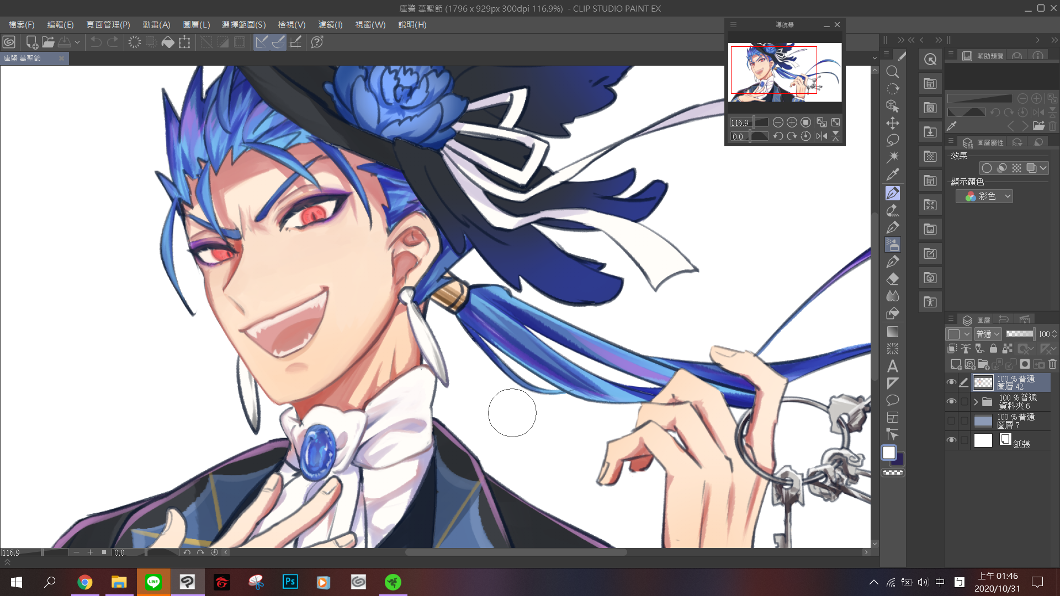Select the highlighted Pen tool
The height and width of the screenshot is (596, 1060).
[x=892, y=193]
